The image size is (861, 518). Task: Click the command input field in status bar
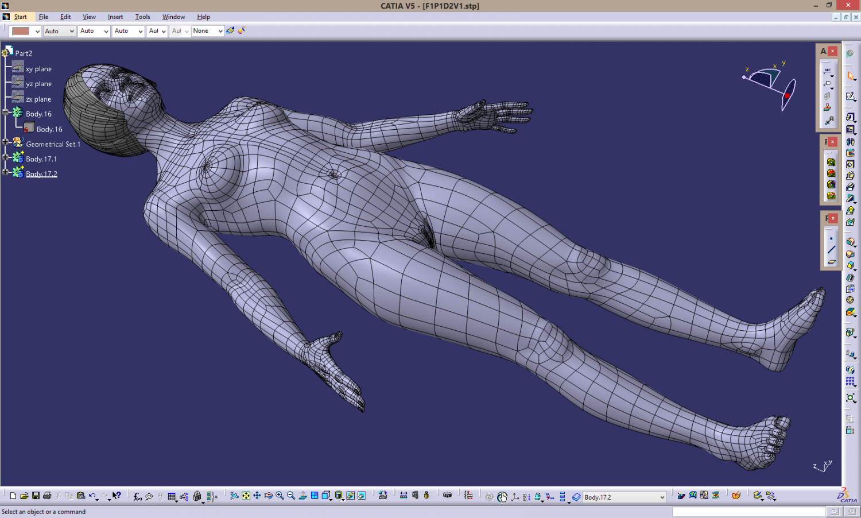pyautogui.click(x=749, y=511)
